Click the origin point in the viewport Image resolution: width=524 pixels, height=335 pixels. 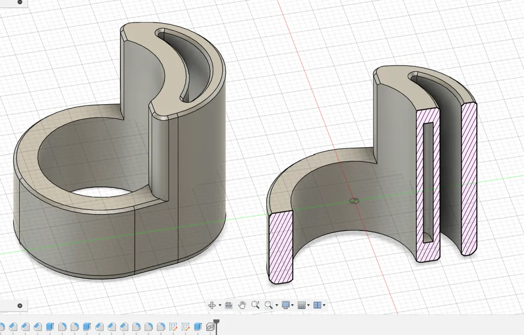pos(354,201)
